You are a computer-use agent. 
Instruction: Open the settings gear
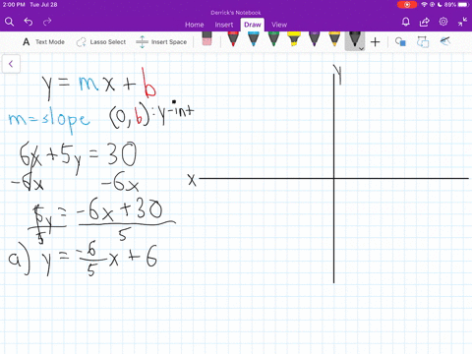[443, 22]
